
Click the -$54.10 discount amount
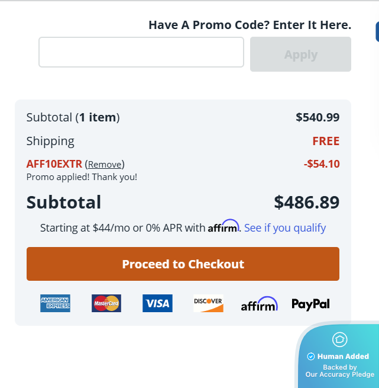pyautogui.click(x=322, y=164)
